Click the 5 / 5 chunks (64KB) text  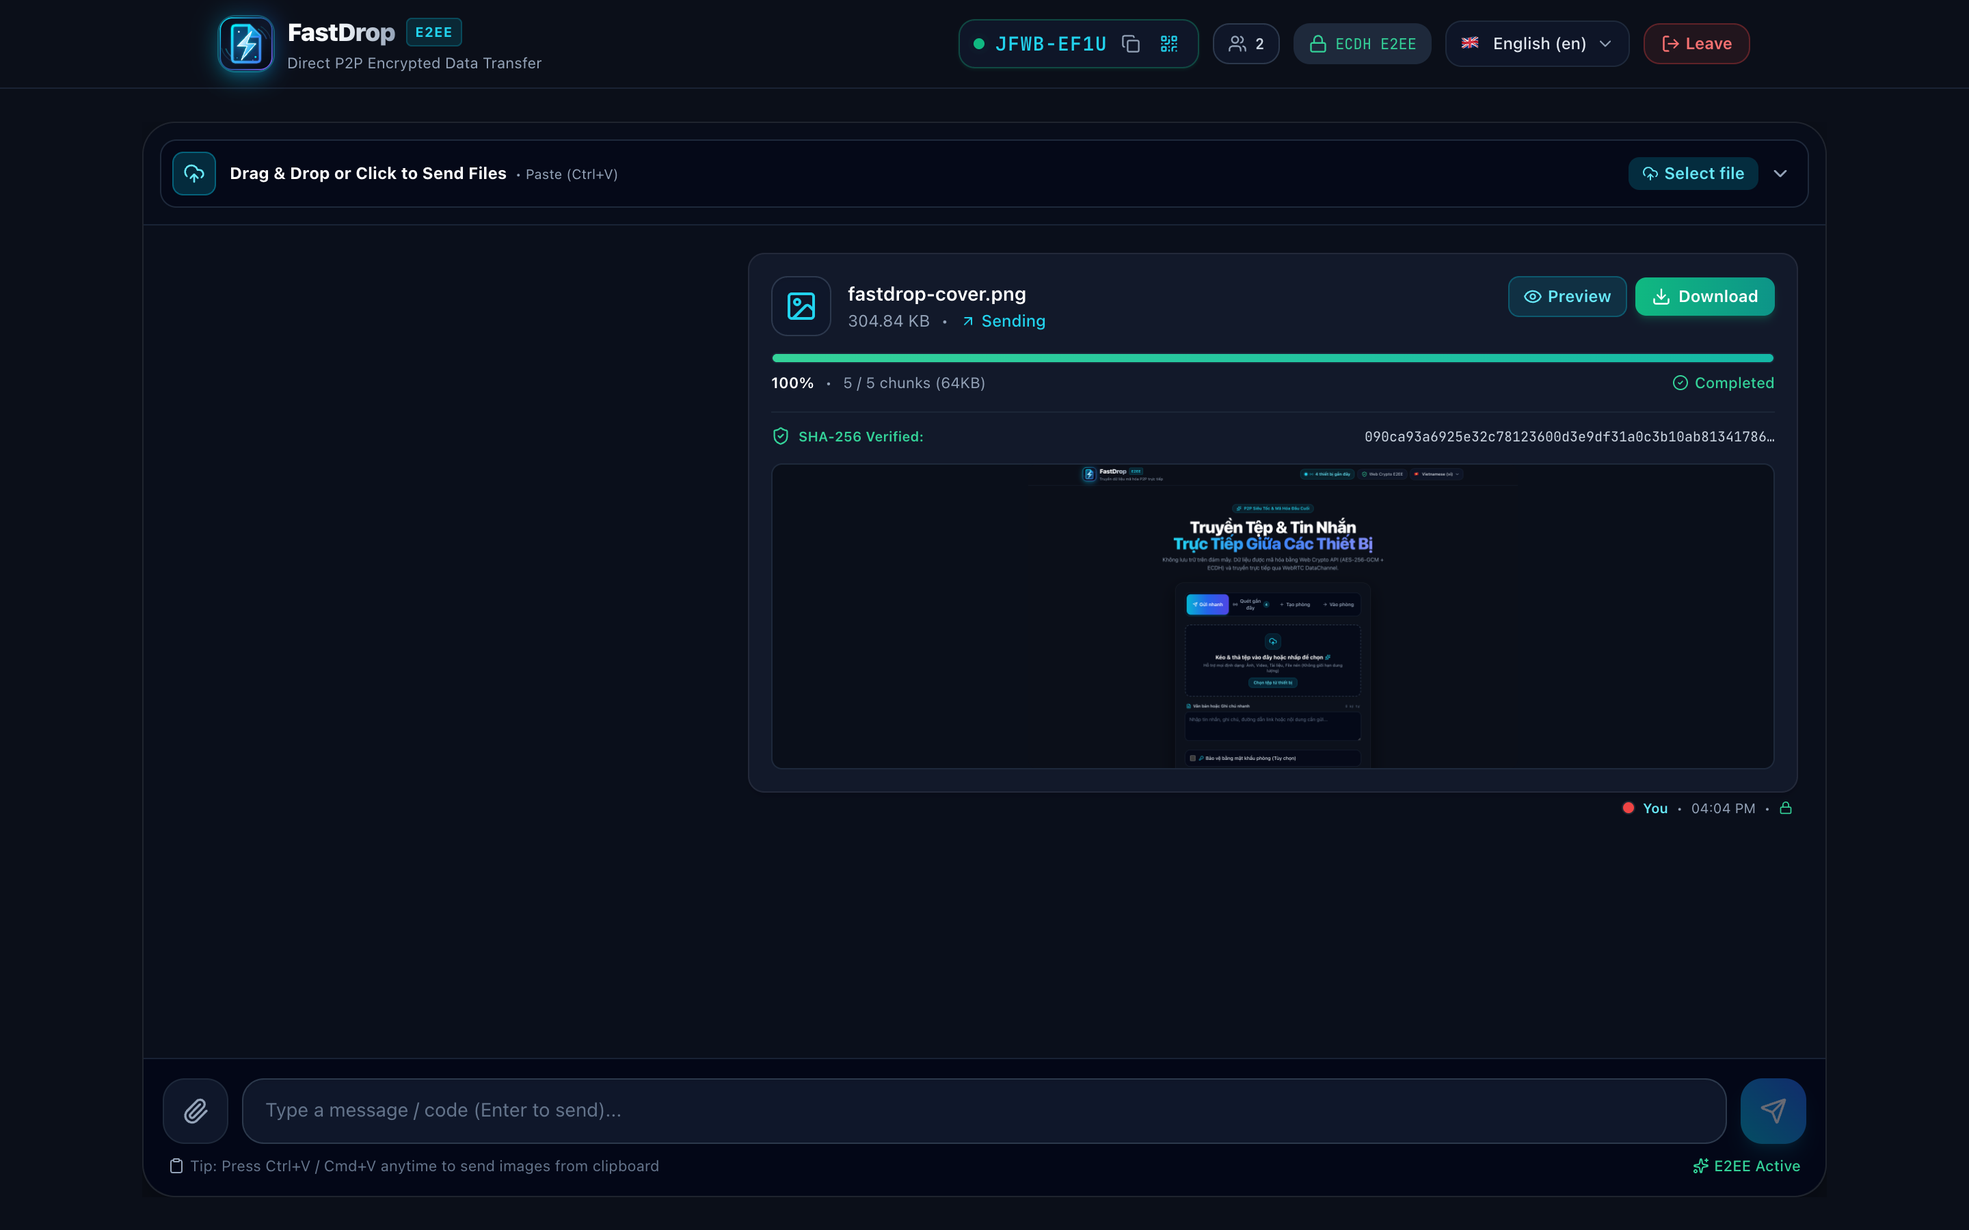[x=913, y=383]
